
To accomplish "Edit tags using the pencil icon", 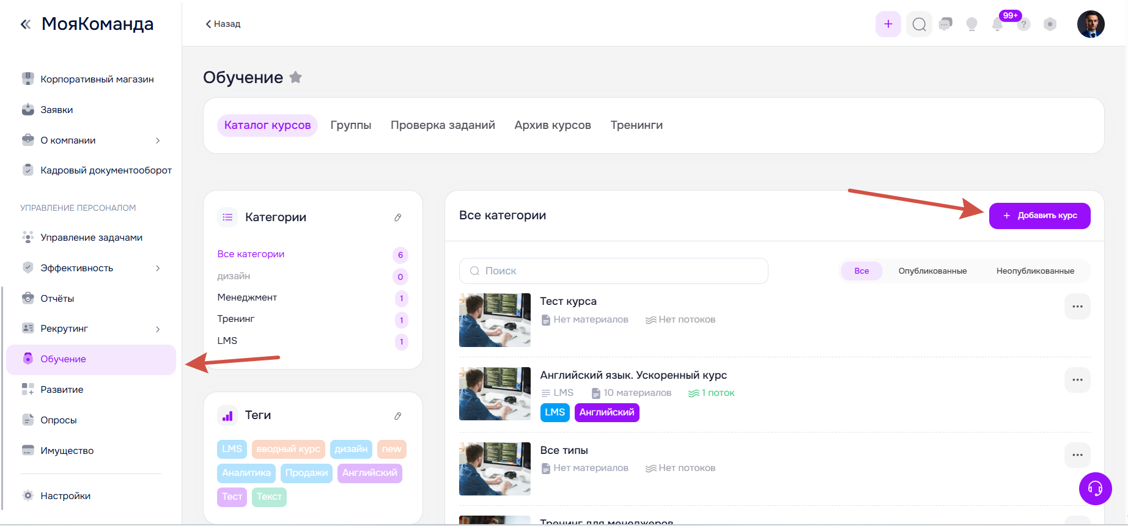I will tap(398, 416).
